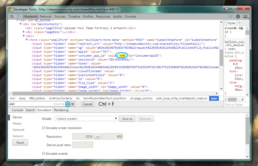Collapse the plain div node above the form

tap(24, 36)
